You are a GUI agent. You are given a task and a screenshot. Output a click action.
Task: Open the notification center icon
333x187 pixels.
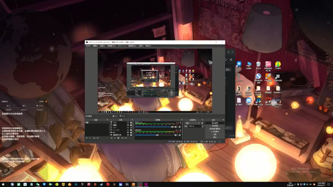point(329,184)
